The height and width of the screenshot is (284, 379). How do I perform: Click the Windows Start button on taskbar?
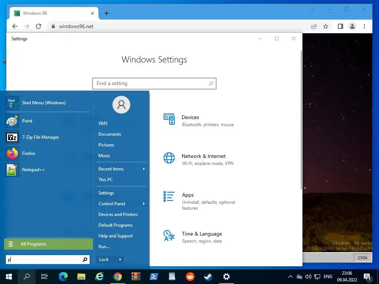pyautogui.click(x=9, y=277)
